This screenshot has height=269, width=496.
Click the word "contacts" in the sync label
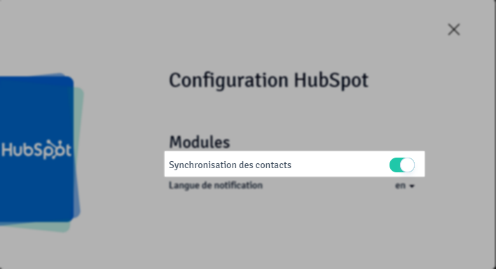273,165
